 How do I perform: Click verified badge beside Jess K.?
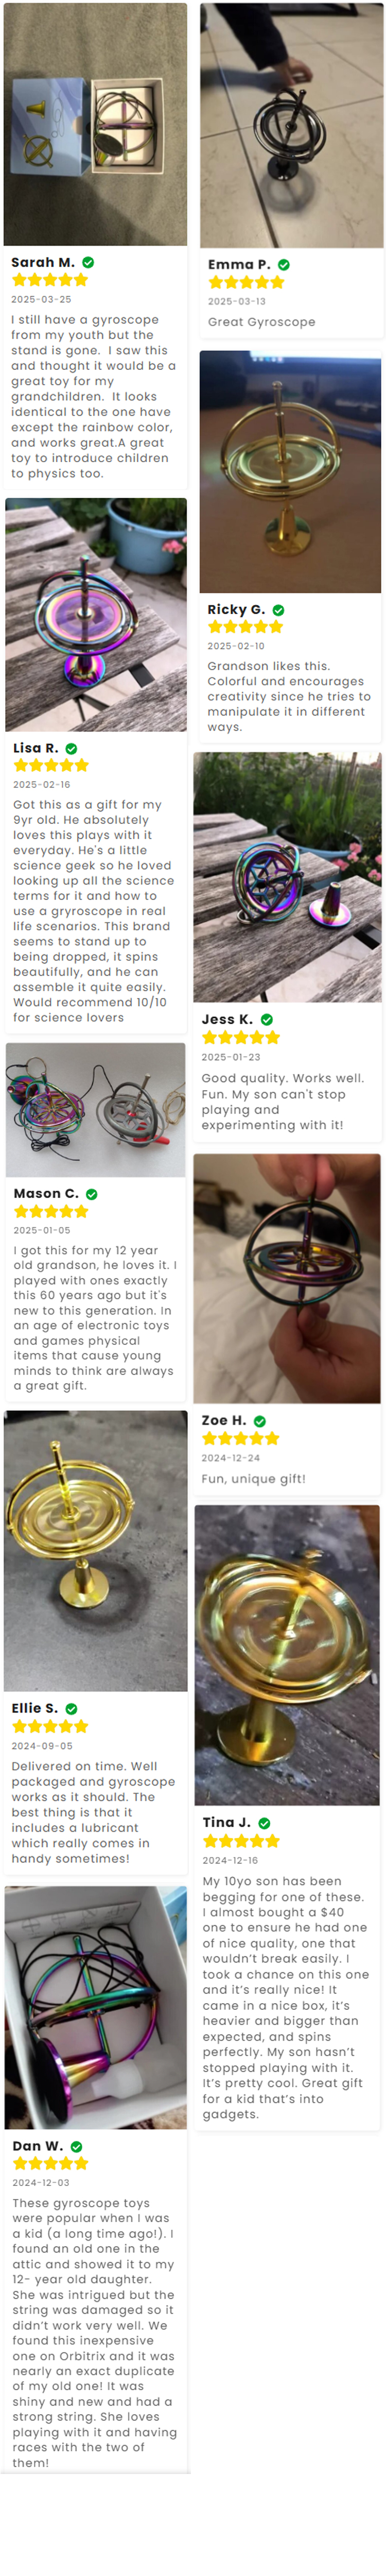[267, 1020]
